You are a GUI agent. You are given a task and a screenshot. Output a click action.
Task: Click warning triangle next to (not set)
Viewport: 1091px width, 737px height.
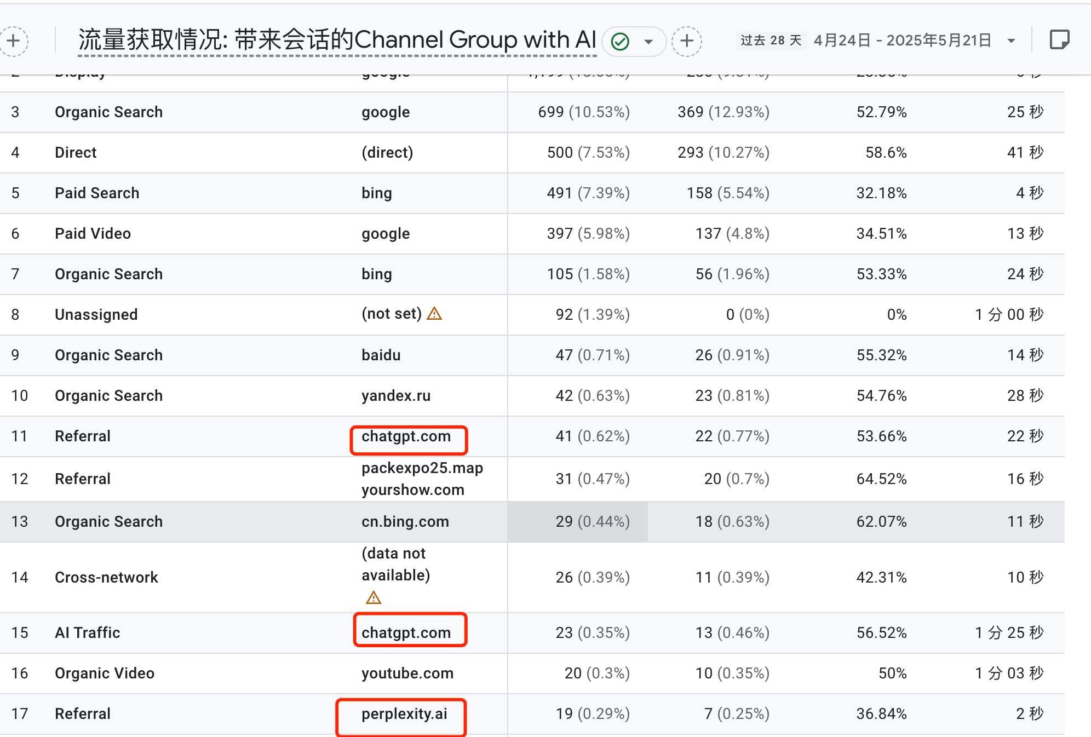(434, 314)
